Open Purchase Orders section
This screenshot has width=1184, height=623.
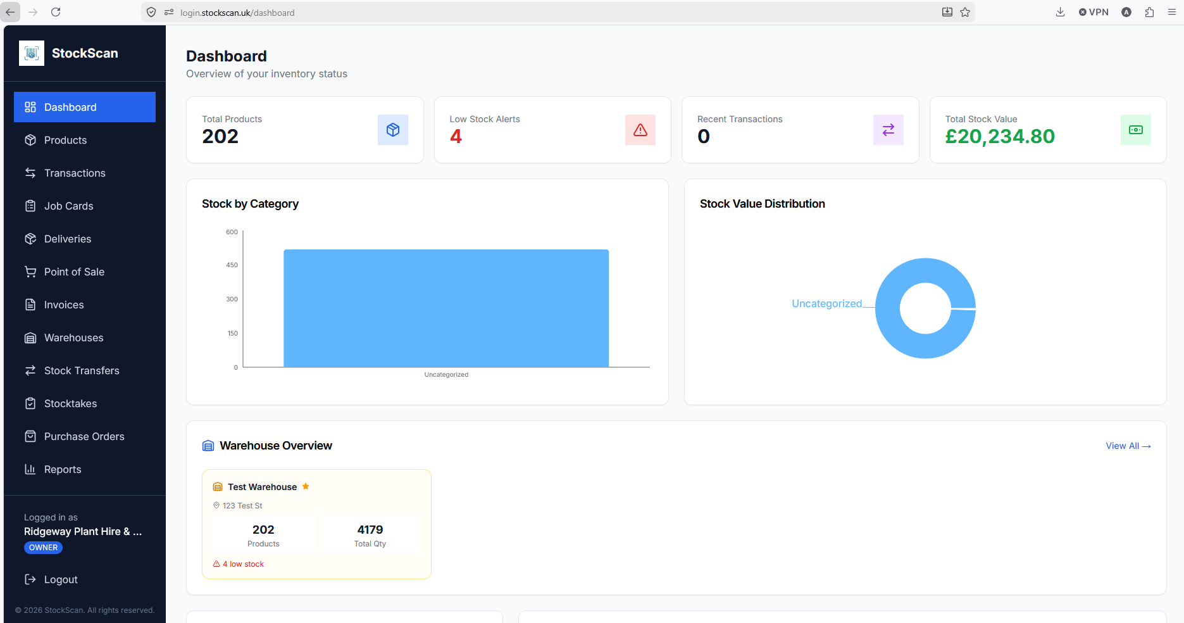pos(85,436)
